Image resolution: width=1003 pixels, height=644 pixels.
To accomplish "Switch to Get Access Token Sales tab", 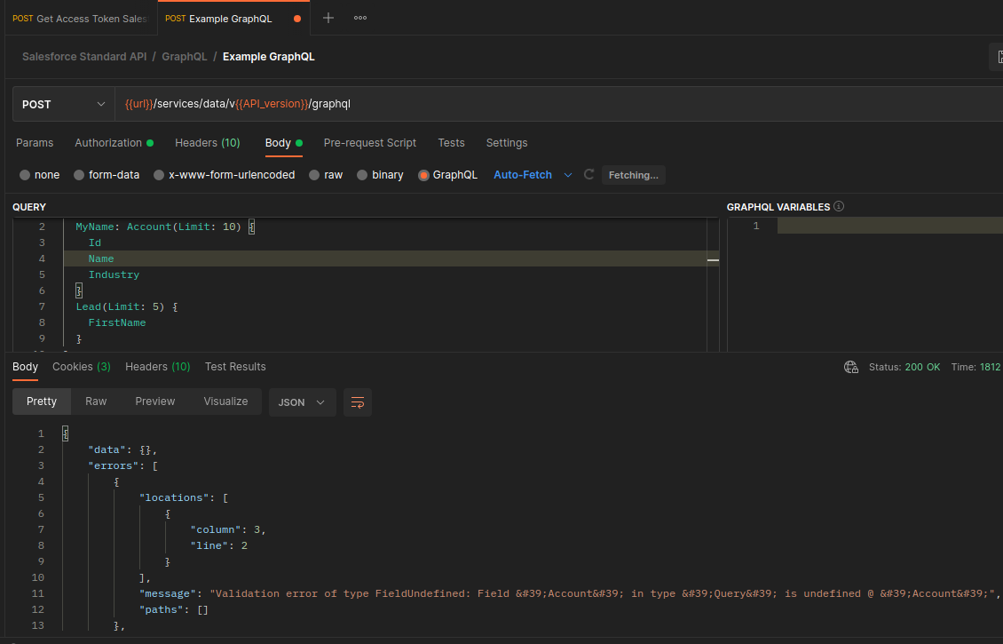I will tap(80, 19).
